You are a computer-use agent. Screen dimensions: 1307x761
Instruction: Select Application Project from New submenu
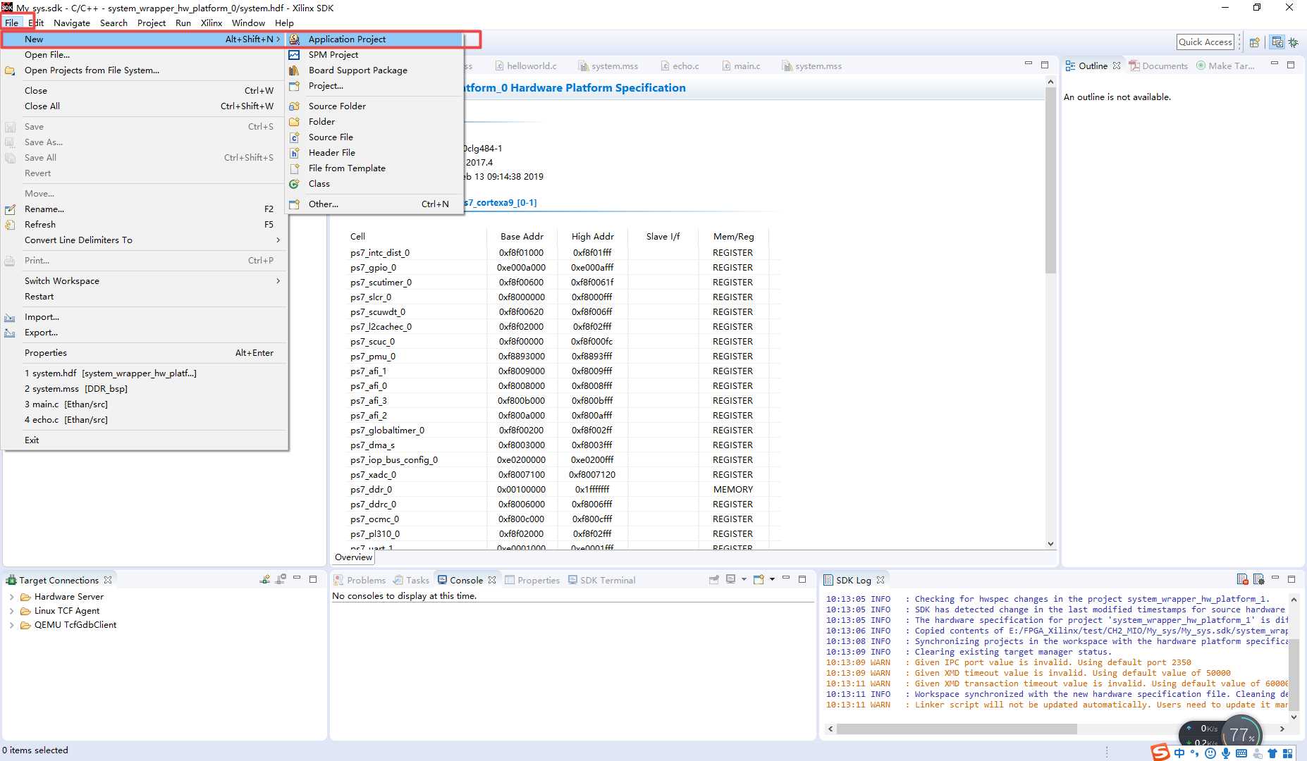click(x=374, y=39)
